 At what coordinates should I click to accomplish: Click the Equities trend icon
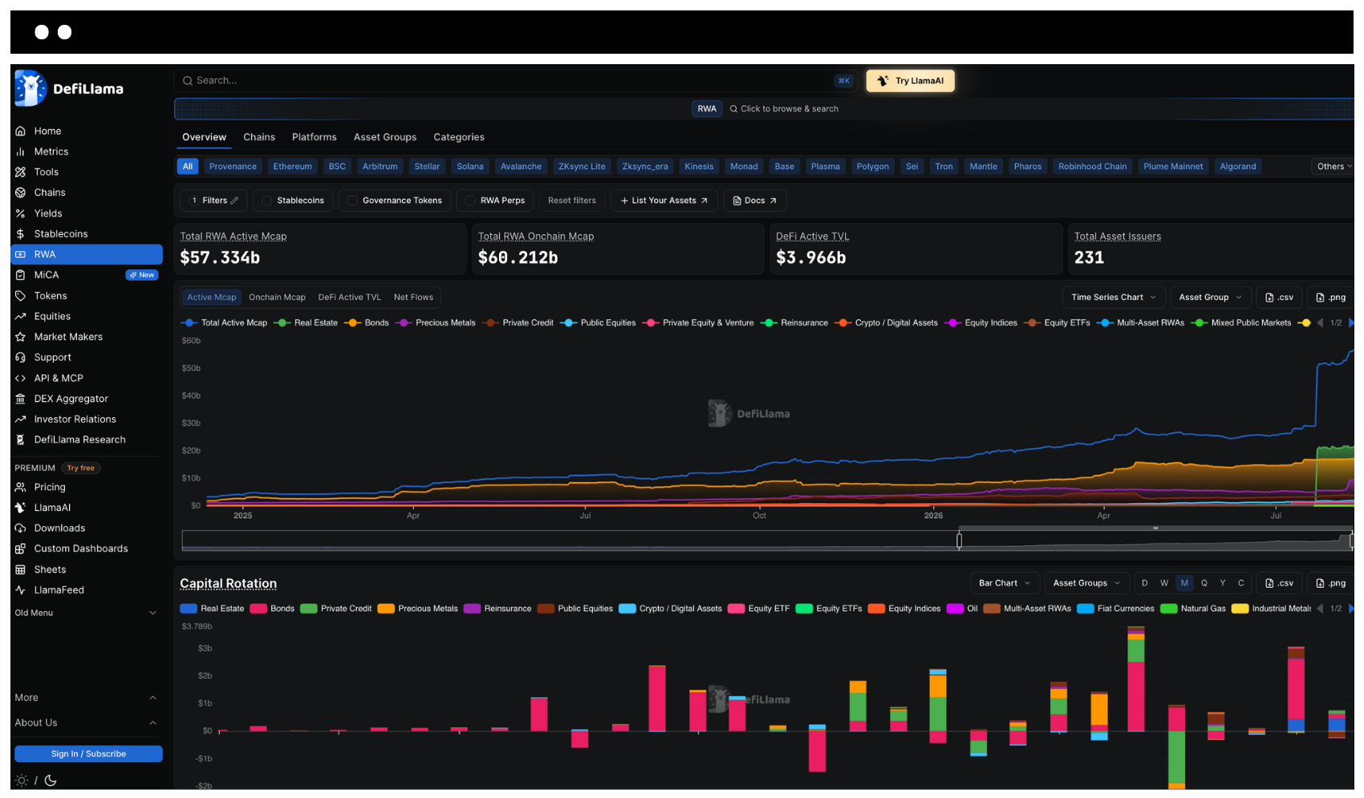[21, 316]
